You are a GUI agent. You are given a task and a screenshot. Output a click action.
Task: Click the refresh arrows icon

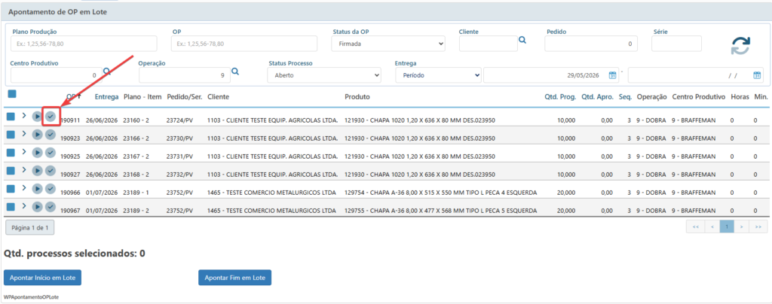[740, 46]
